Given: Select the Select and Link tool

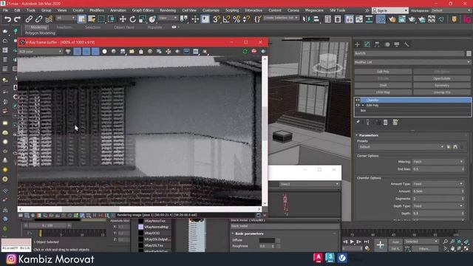Looking at the screenshot, I should point(29,19).
